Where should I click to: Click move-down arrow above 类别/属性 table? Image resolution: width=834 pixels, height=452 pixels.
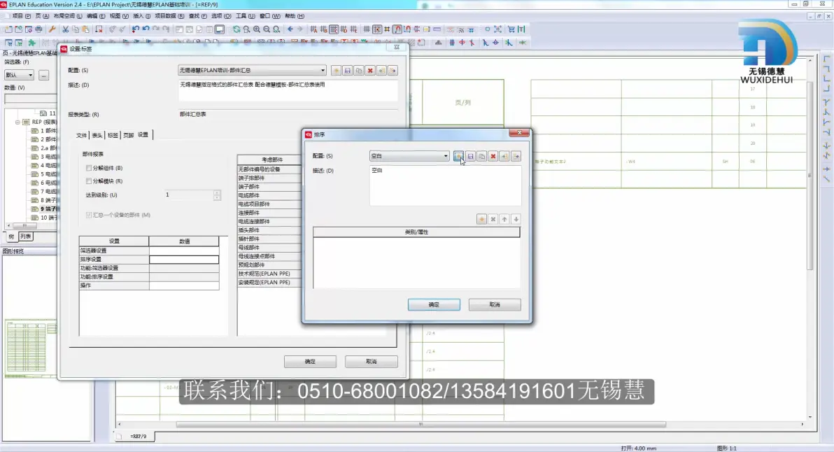[x=516, y=219]
